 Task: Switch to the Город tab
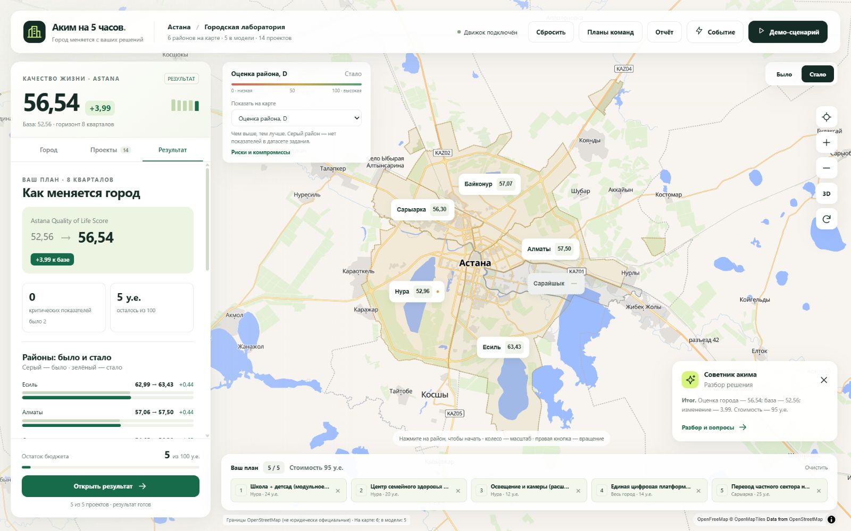(x=48, y=150)
